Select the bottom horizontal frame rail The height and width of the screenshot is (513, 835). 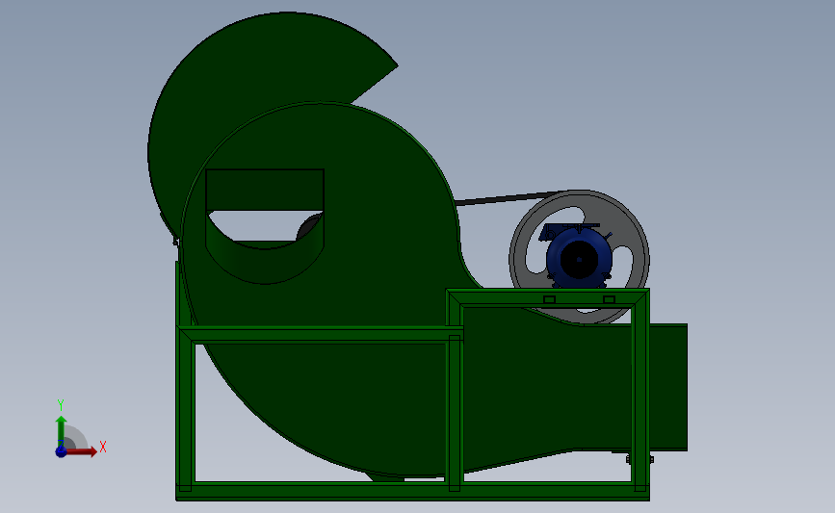point(413,491)
